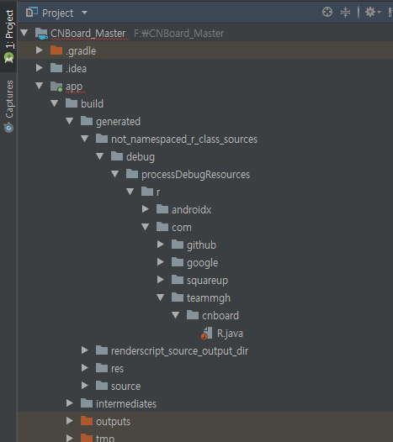Click the locate/scroll from source target icon
Screen dimensions: 393x442
click(327, 12)
